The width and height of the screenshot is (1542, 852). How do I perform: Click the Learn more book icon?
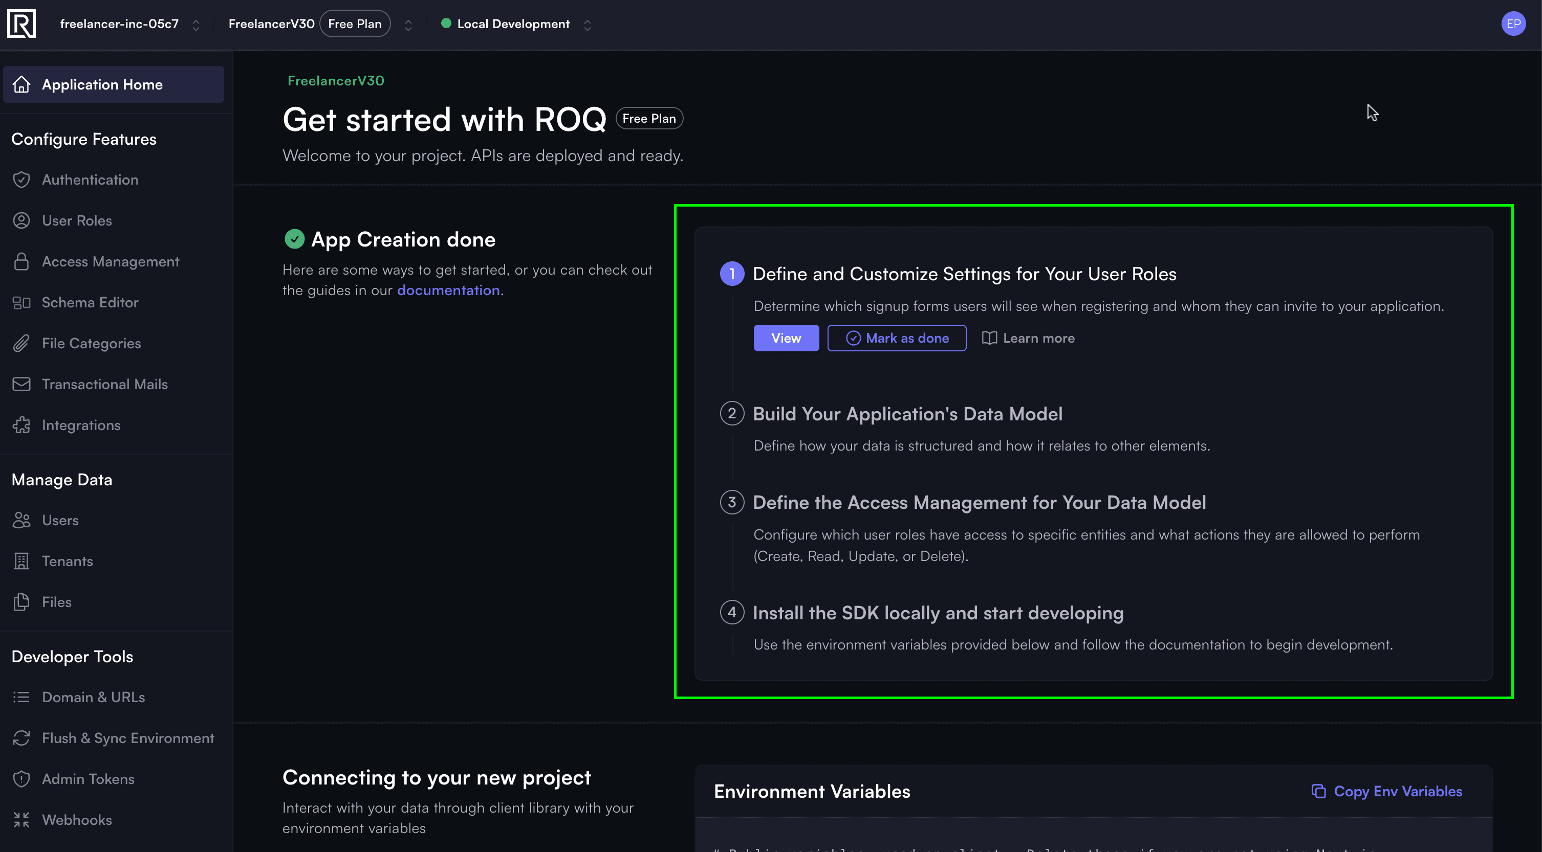[x=989, y=338]
